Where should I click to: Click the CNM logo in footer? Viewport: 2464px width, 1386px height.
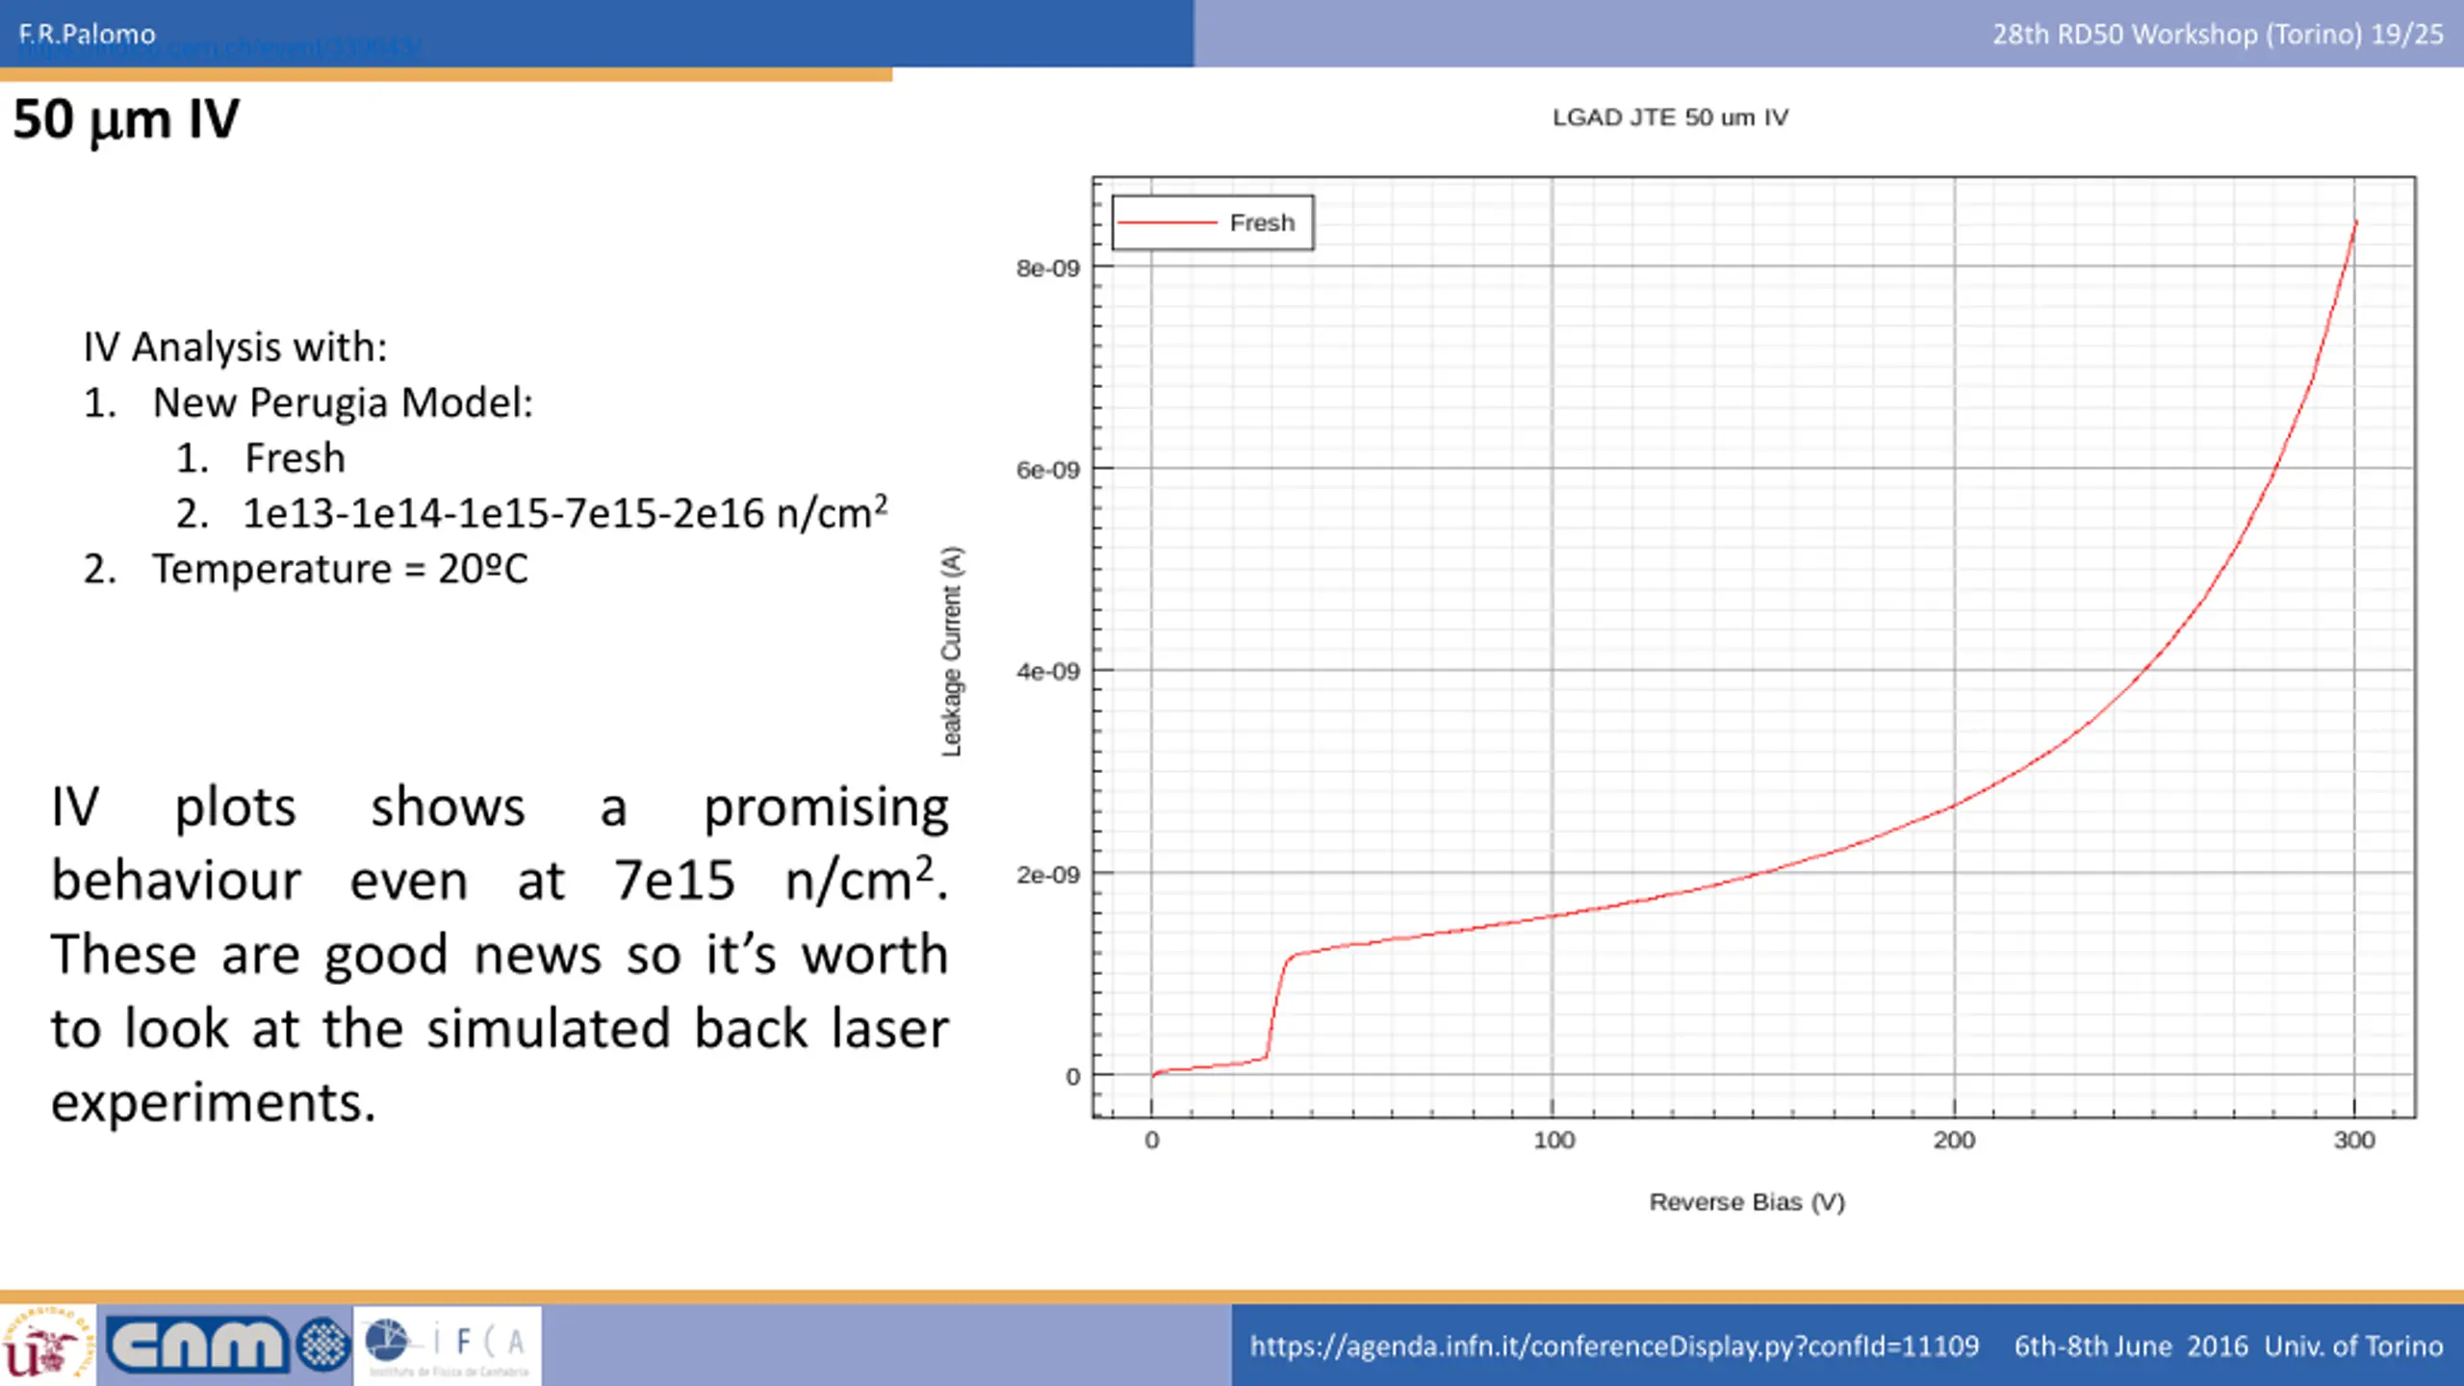pos(228,1345)
